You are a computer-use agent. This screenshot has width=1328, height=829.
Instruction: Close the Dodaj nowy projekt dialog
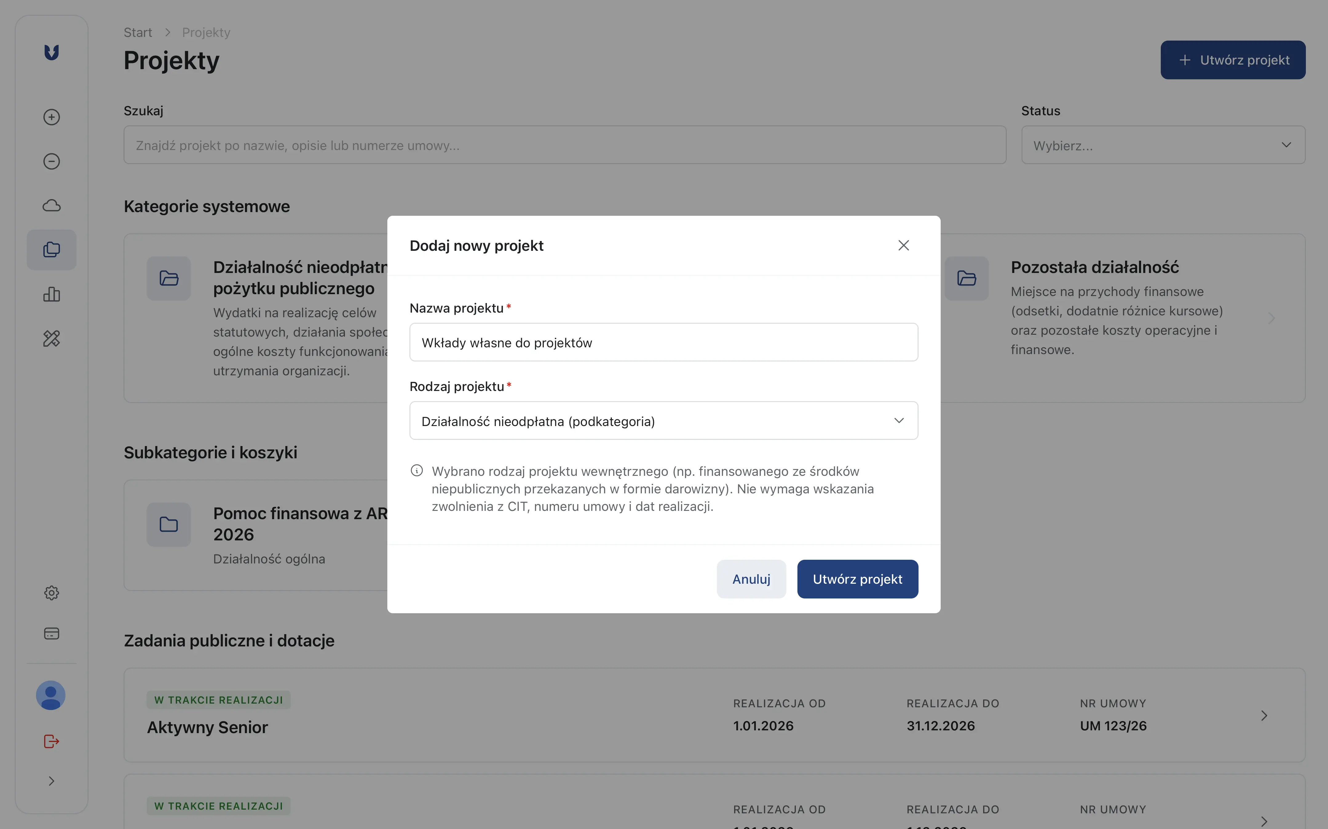tap(903, 245)
